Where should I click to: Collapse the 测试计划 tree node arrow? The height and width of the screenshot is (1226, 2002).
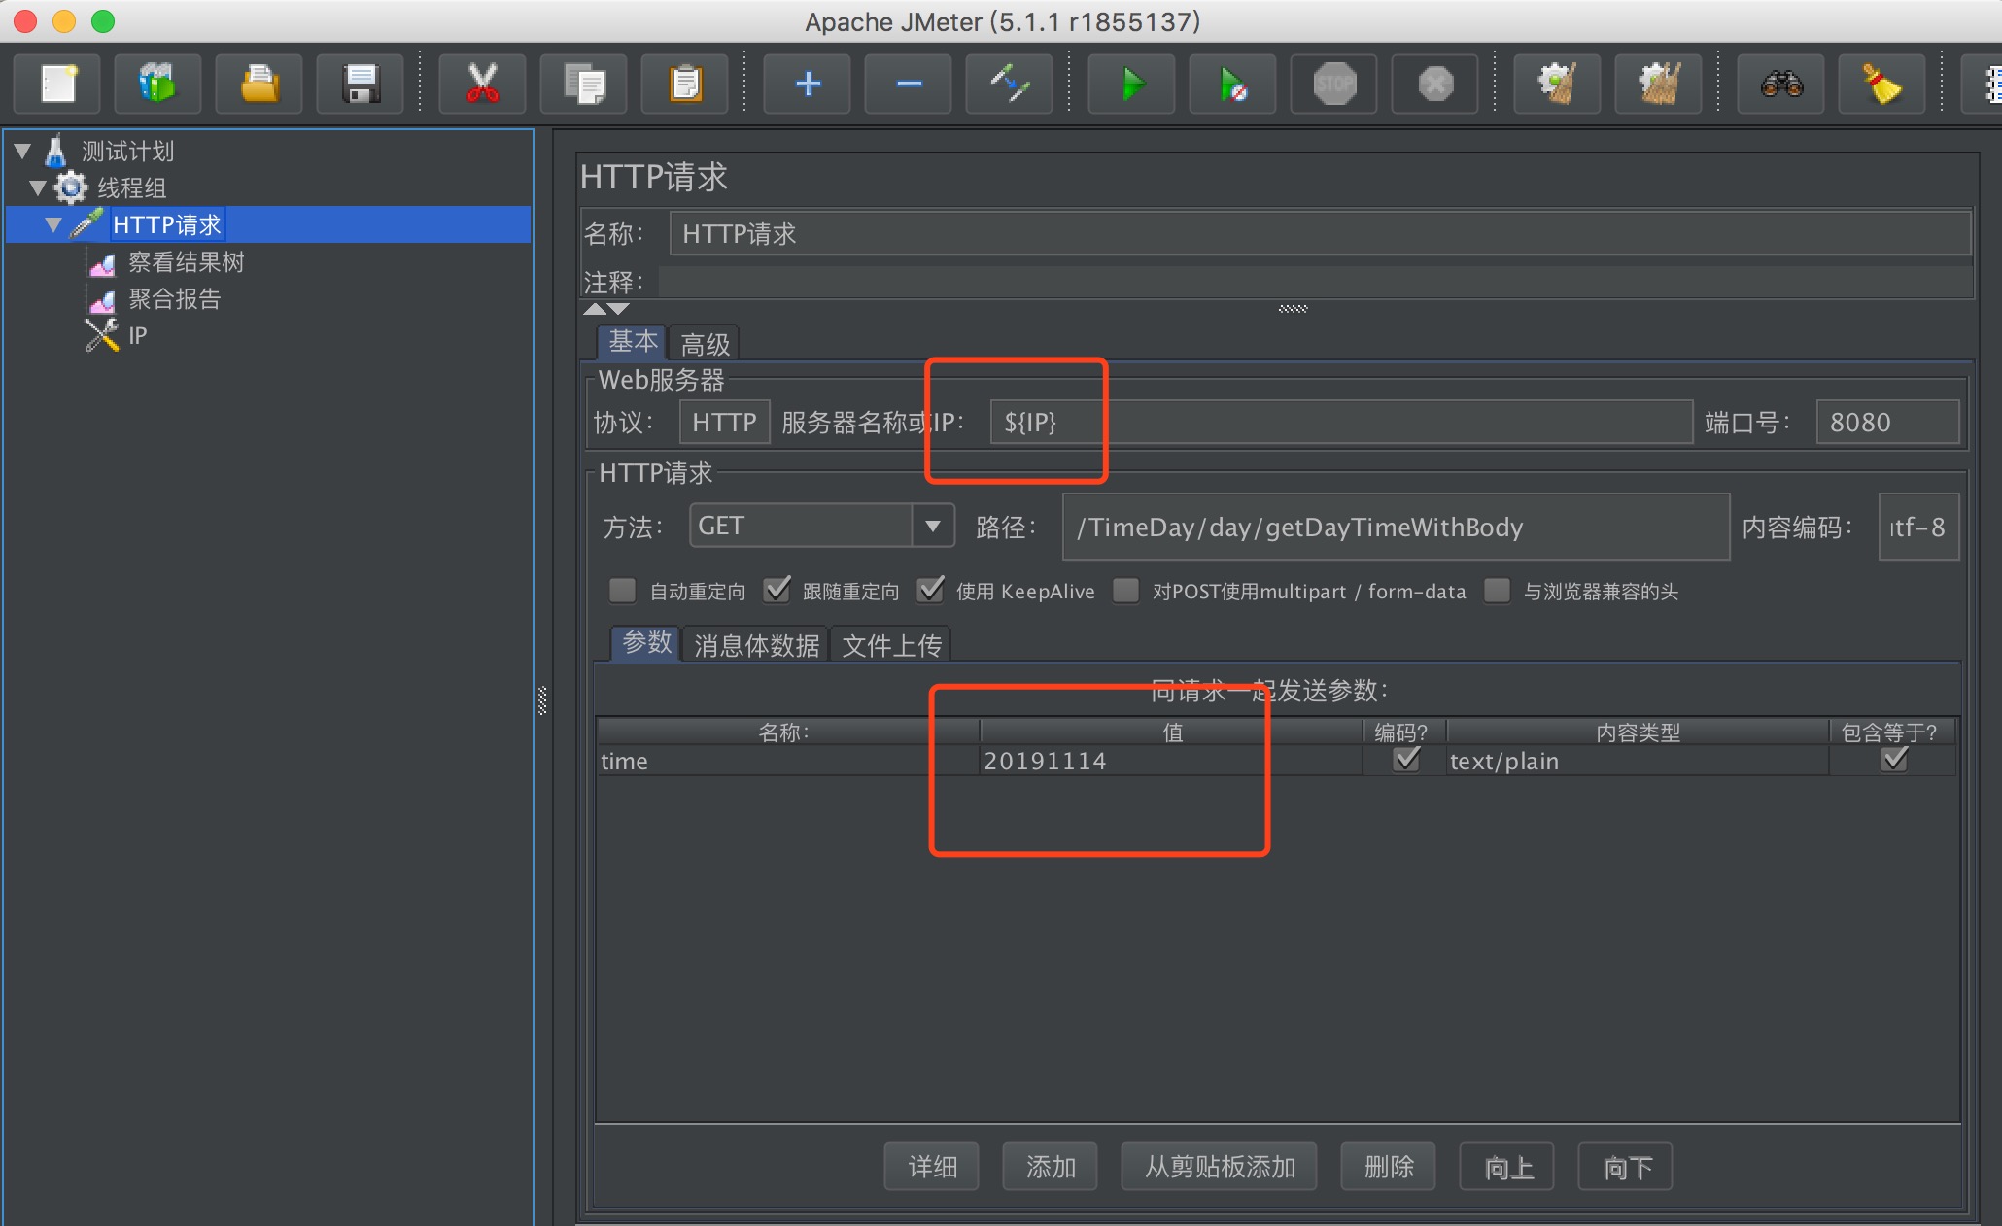point(22,152)
